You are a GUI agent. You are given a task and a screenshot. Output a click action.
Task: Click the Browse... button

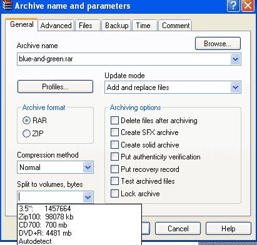point(218,44)
